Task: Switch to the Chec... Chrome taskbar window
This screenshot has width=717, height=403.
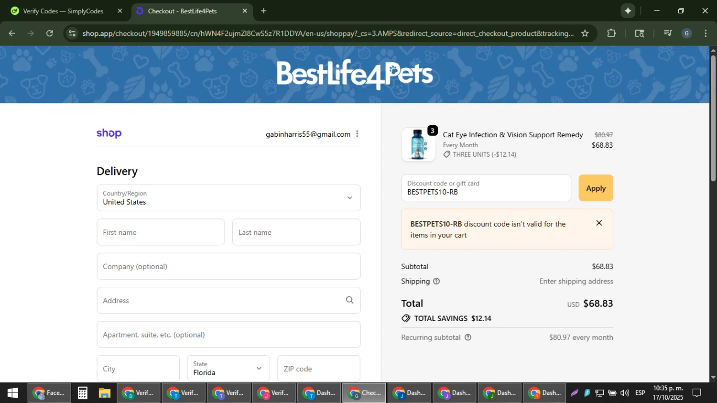Action: pos(364,393)
